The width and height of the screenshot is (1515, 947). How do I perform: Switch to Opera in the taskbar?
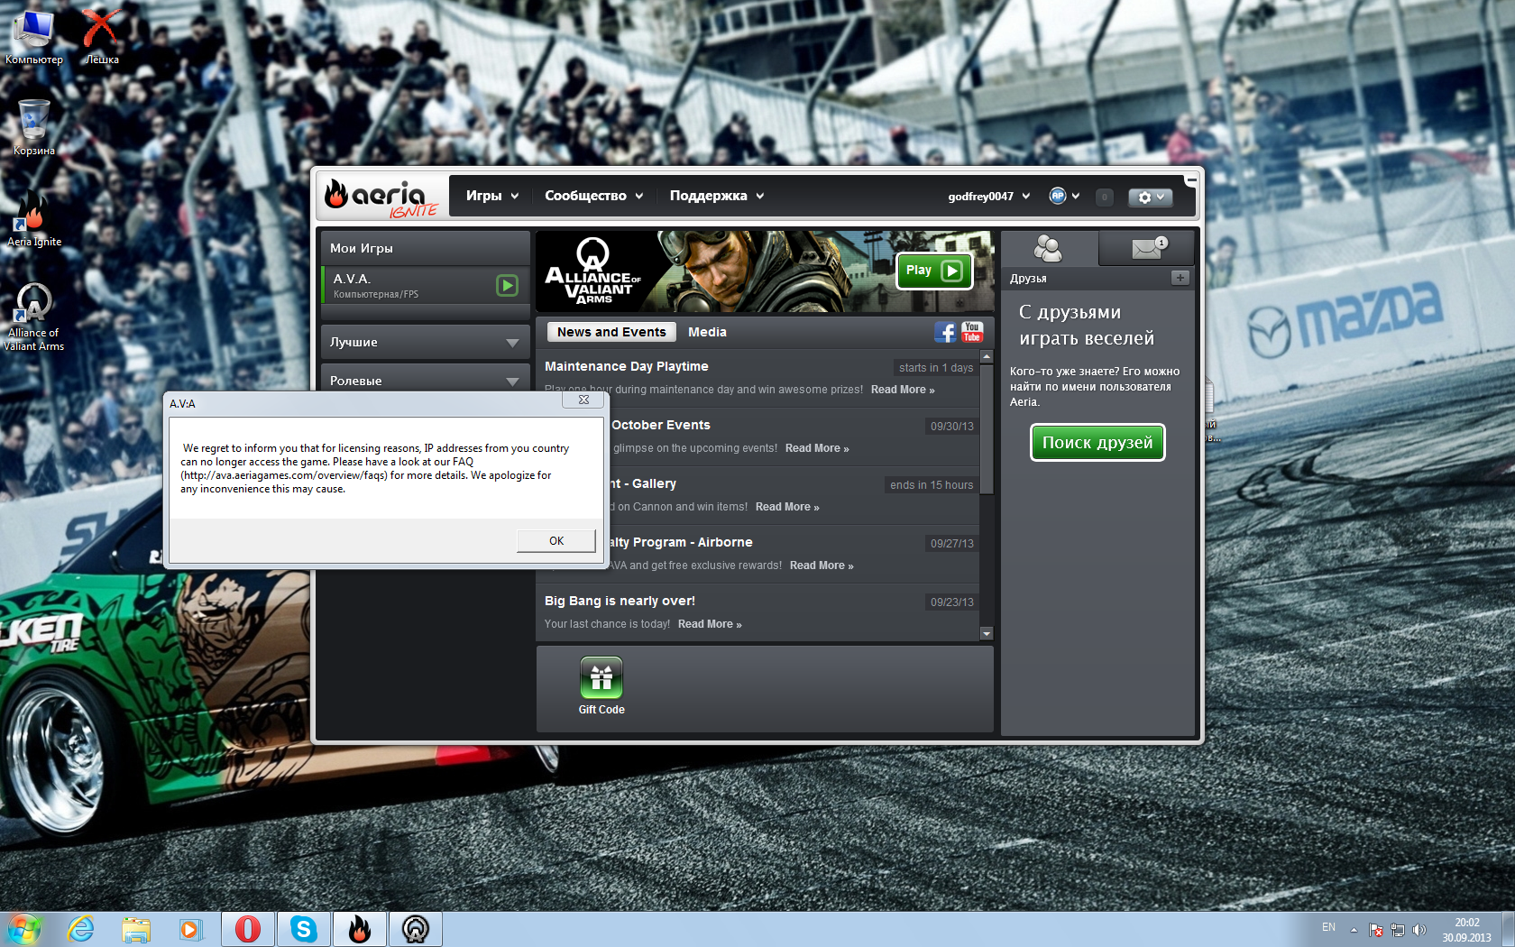tap(248, 929)
